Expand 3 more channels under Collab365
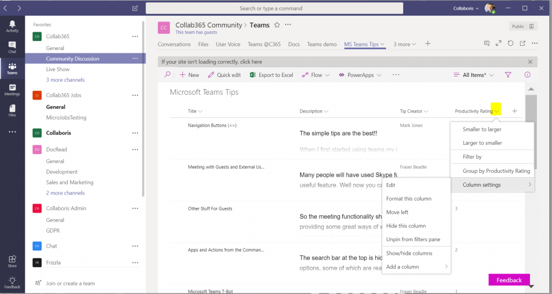The width and height of the screenshot is (552, 294). 65,80
